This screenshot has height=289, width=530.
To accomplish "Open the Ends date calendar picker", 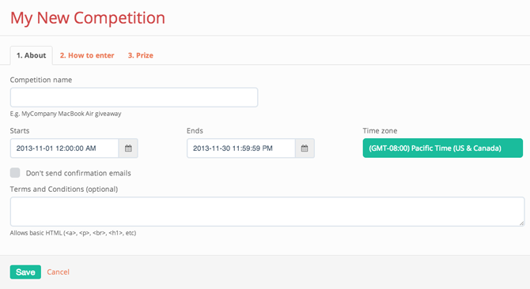I will [x=305, y=148].
